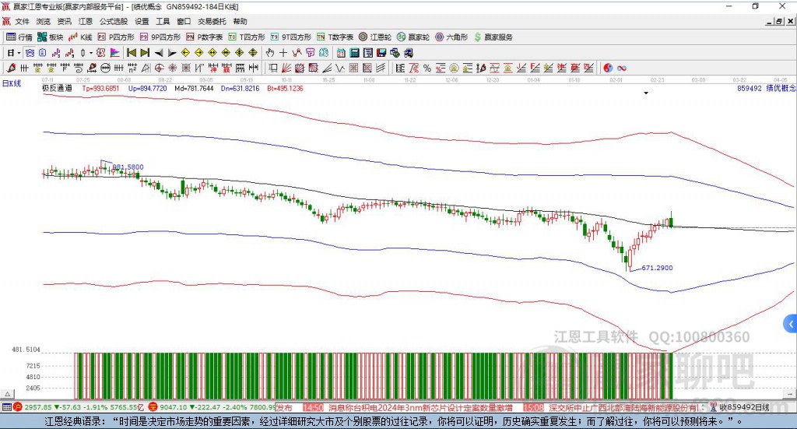The height and width of the screenshot is (429, 797).
Task: Open the 公式选股 menu
Action: pos(114,22)
